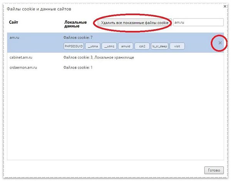The width and height of the screenshot is (231, 181).
Task: Open the __utmz cookie chip
Action: [109, 46]
